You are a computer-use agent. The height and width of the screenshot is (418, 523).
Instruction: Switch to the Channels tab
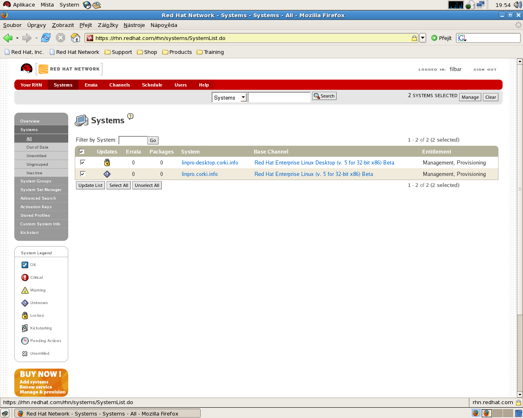point(120,85)
